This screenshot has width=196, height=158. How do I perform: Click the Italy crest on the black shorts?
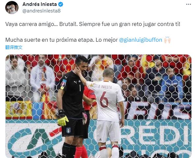(69, 130)
